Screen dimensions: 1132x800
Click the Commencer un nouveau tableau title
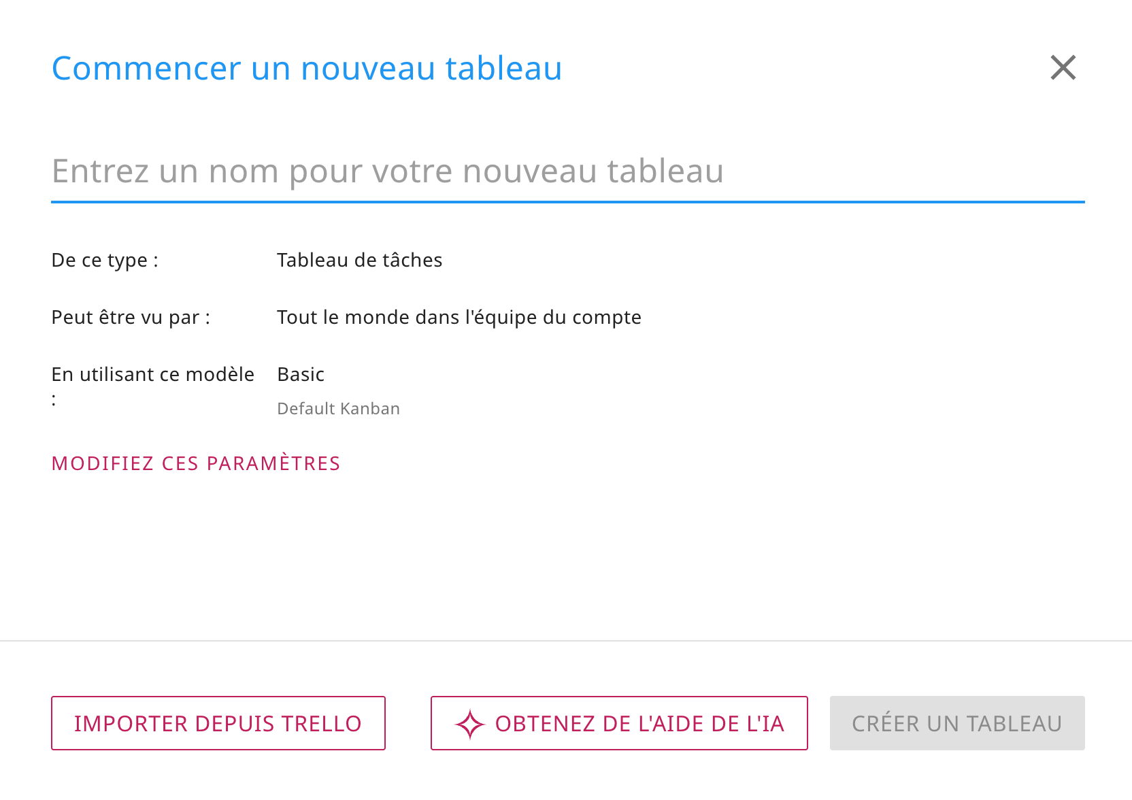(307, 68)
